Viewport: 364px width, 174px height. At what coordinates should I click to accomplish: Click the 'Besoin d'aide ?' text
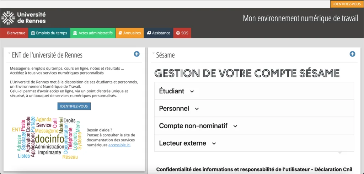coord(100,130)
